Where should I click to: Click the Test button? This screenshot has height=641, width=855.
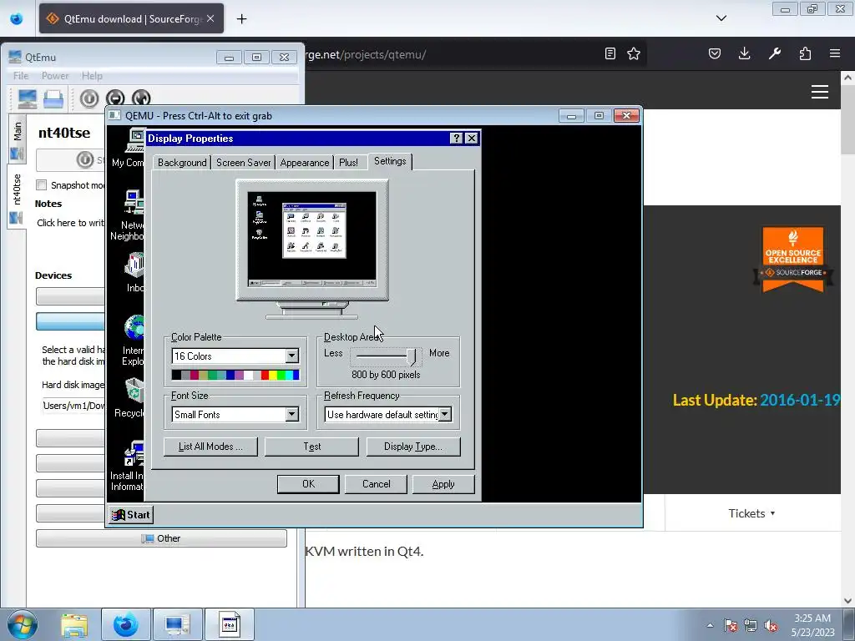pos(312,447)
